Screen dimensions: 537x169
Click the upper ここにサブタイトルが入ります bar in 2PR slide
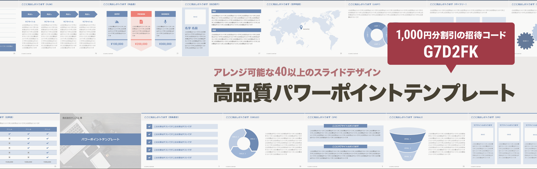click(x=345, y=126)
